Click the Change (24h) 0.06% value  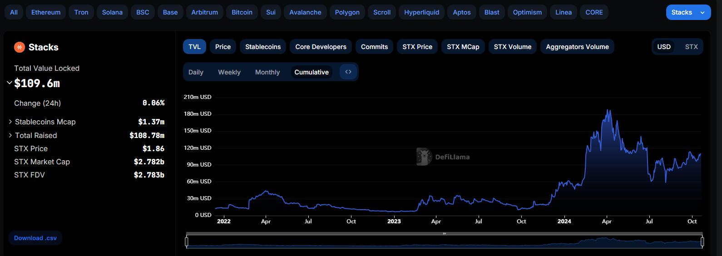pyautogui.click(x=153, y=103)
